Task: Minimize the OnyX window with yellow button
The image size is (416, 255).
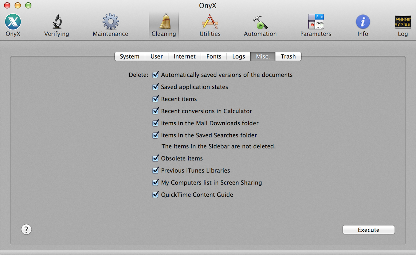Action: pos(18,5)
